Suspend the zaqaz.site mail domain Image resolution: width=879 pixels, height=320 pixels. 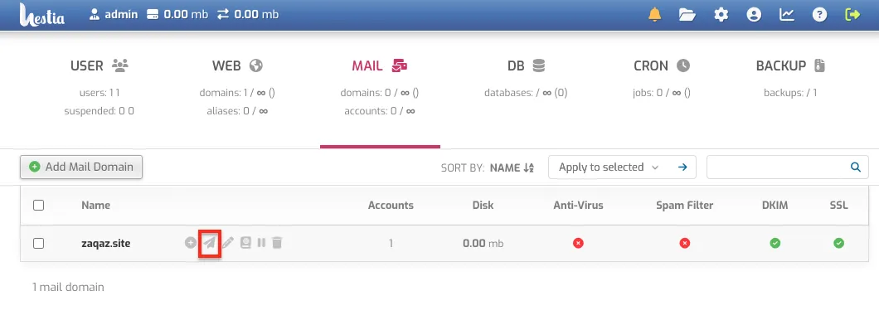(261, 243)
